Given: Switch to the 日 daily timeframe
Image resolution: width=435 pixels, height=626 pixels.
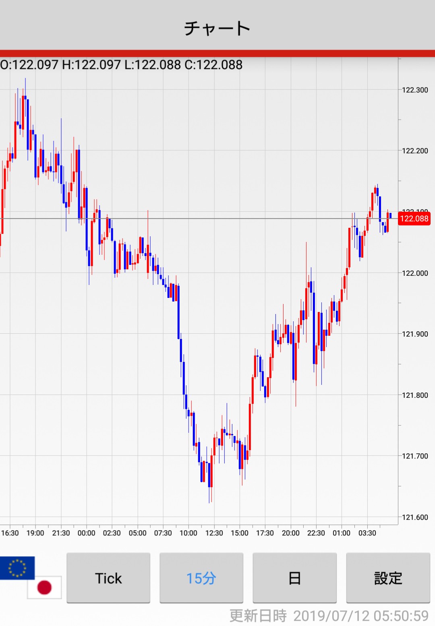Looking at the screenshot, I should (x=294, y=578).
